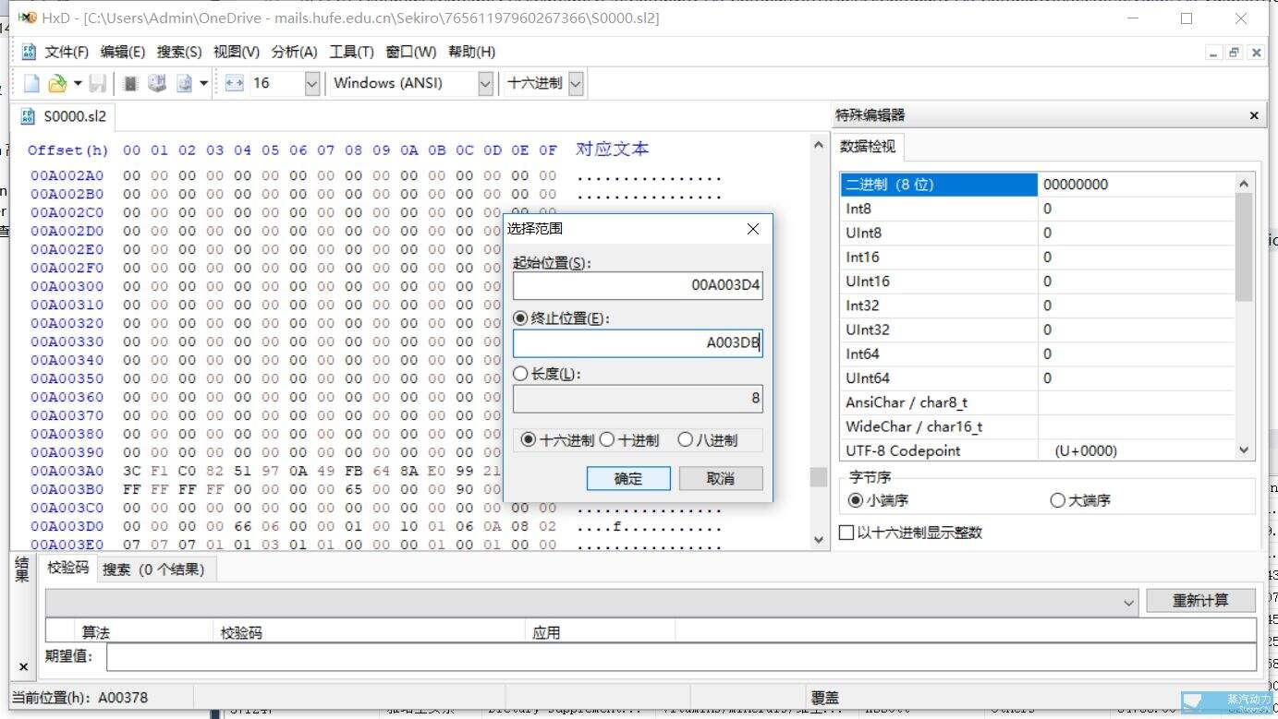Open the 窗口(W) menu
The height and width of the screenshot is (719, 1278).
click(x=411, y=52)
